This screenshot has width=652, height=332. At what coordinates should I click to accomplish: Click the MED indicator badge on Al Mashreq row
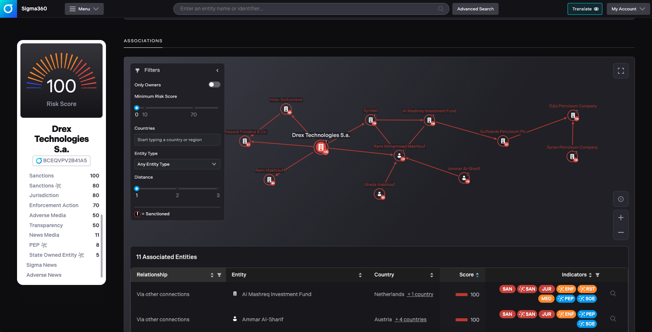pos(546,299)
